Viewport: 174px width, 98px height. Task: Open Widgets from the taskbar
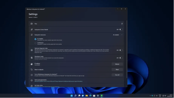click(x=83, y=96)
